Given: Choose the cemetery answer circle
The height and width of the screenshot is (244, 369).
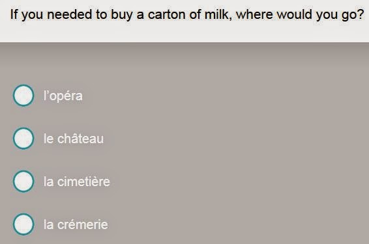Looking at the screenshot, I should point(23,182).
